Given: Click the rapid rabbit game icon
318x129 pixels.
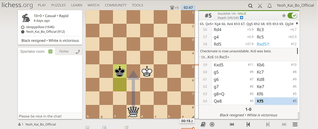Looking at the screenshot, I should coord(26,18).
